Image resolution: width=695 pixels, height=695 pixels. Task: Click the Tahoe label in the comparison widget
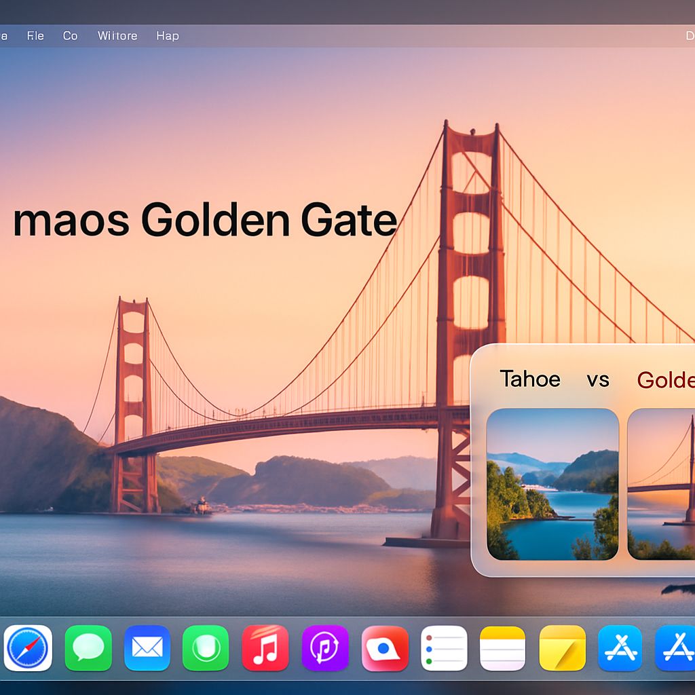(530, 379)
